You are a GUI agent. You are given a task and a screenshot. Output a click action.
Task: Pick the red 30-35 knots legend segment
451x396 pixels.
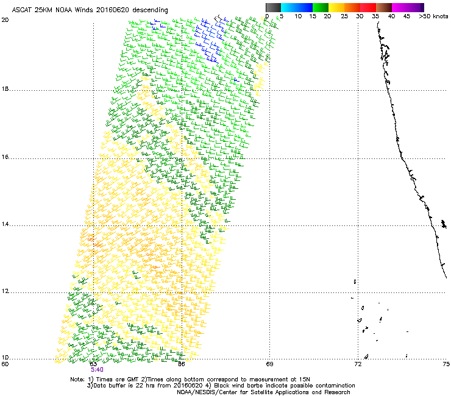[x=368, y=7]
